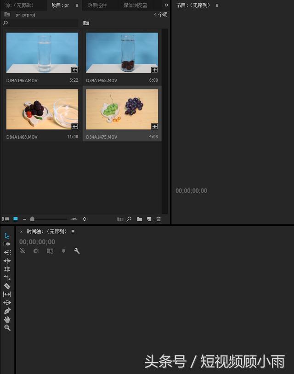Click the New Bin folder icon

pos(140,219)
